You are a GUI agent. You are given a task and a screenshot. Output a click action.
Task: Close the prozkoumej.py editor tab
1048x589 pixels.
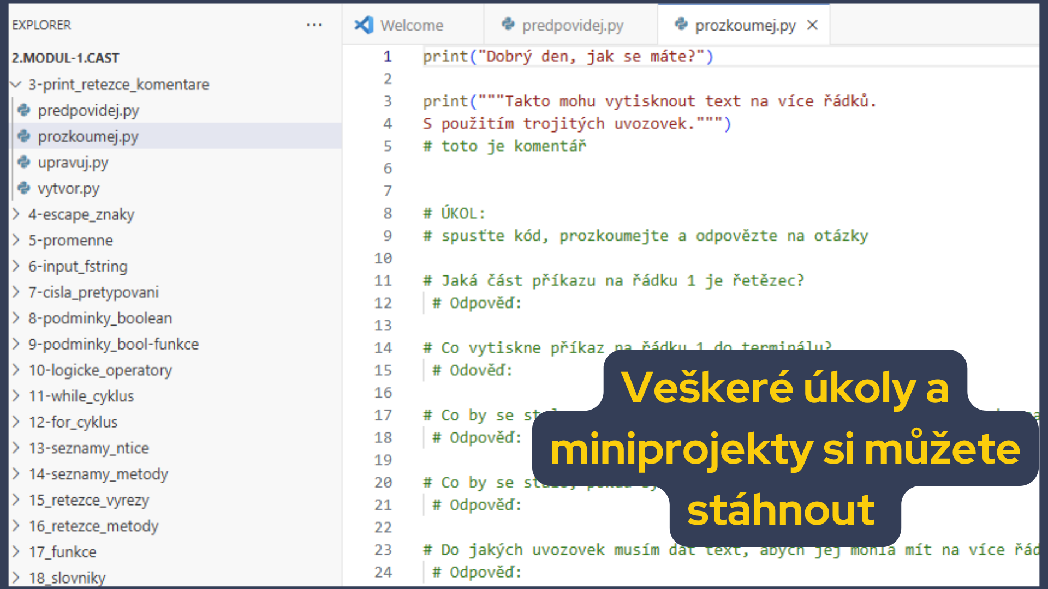(812, 25)
